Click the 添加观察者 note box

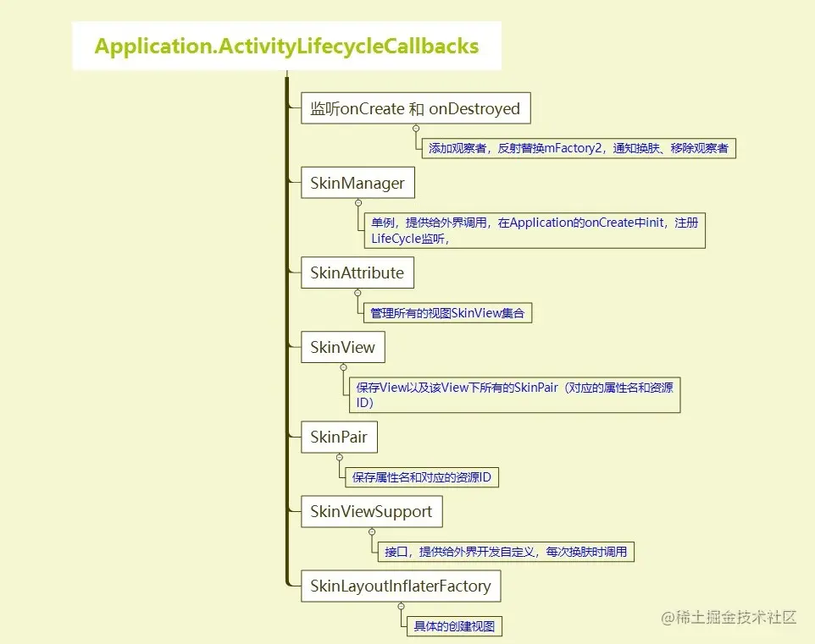click(579, 149)
